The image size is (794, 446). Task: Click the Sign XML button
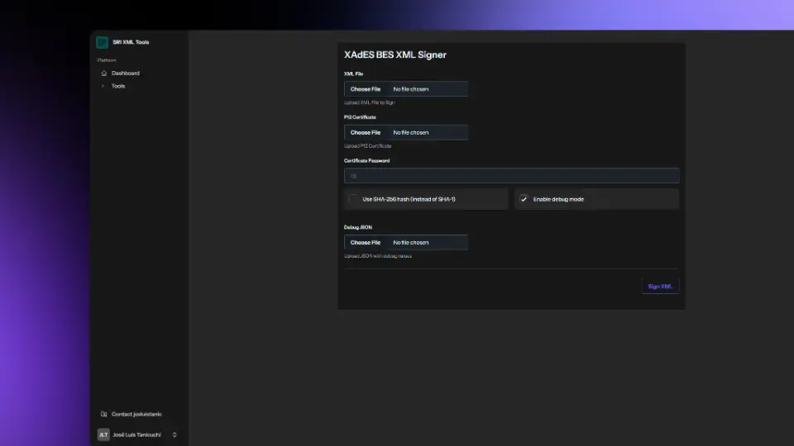660,287
